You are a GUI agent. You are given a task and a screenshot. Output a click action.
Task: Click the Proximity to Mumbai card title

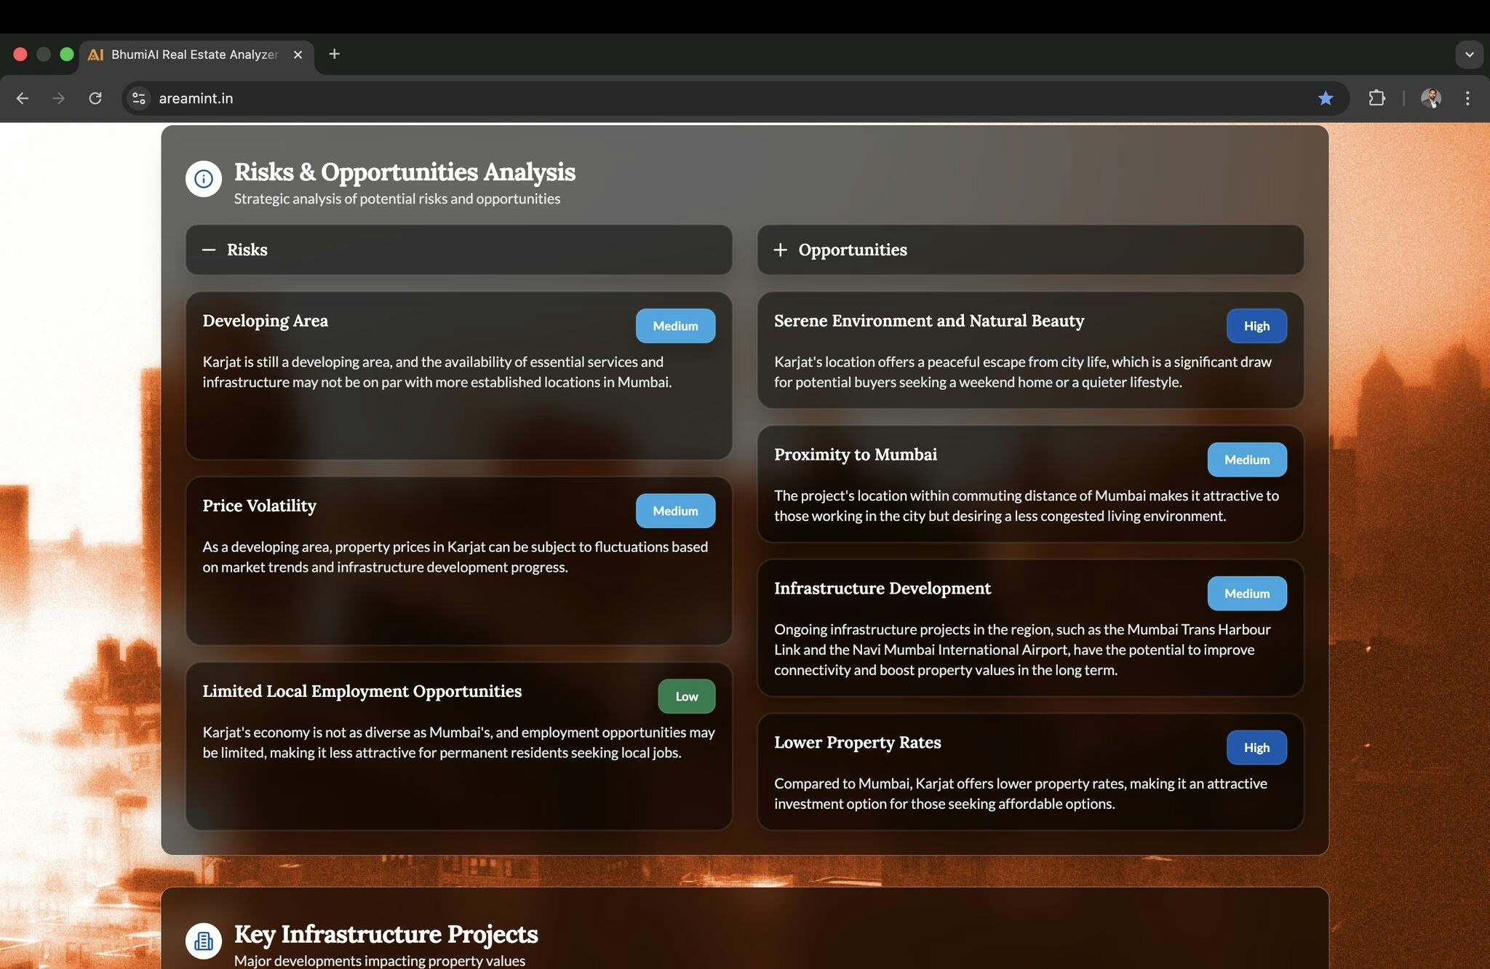point(855,455)
